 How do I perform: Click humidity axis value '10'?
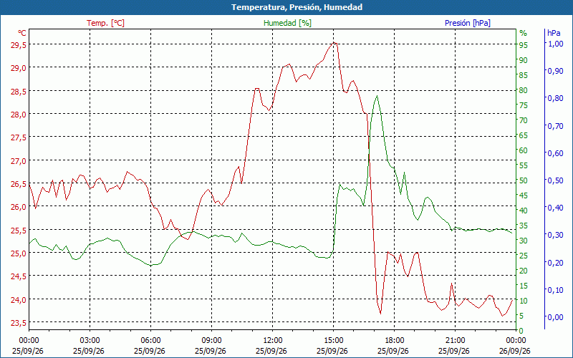click(x=524, y=301)
